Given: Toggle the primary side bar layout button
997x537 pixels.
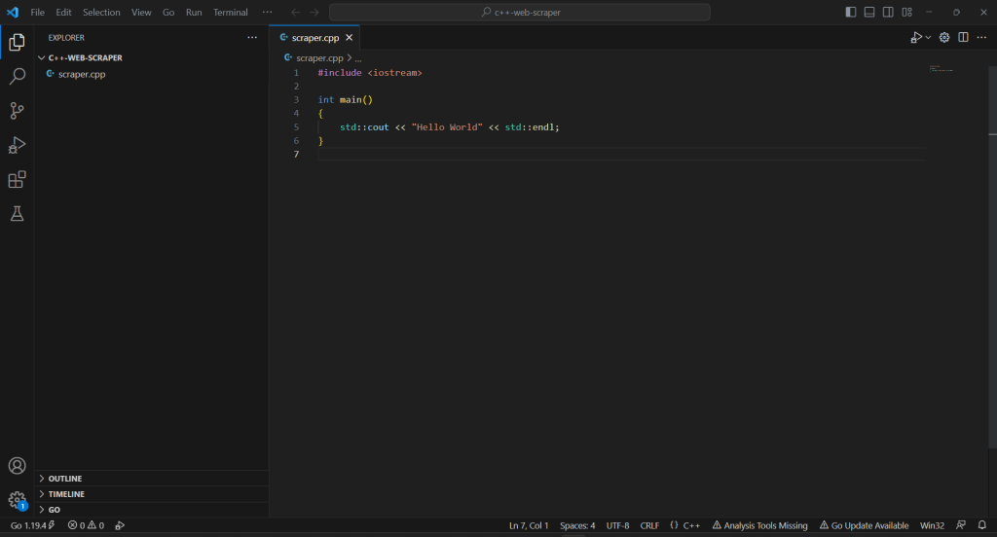Looking at the screenshot, I should point(851,12).
